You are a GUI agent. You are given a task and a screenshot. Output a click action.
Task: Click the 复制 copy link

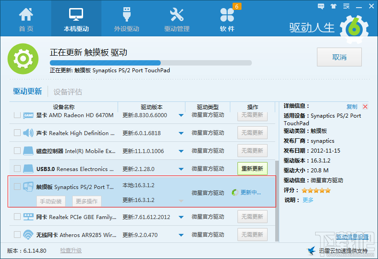point(352,107)
